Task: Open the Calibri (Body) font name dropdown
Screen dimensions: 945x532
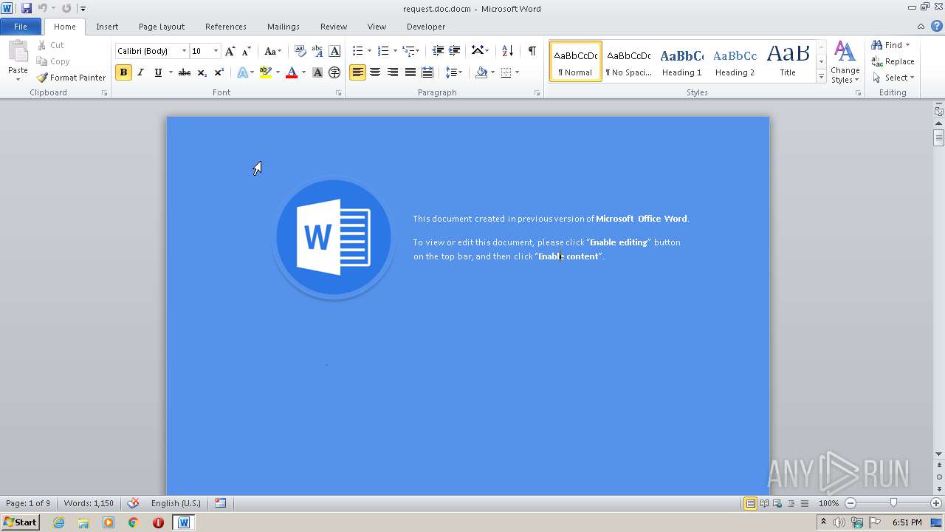Action: (x=184, y=51)
